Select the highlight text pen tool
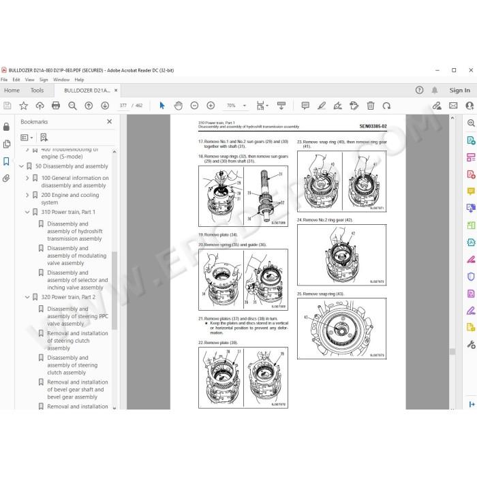This screenshot has width=477, height=477. click(x=322, y=106)
